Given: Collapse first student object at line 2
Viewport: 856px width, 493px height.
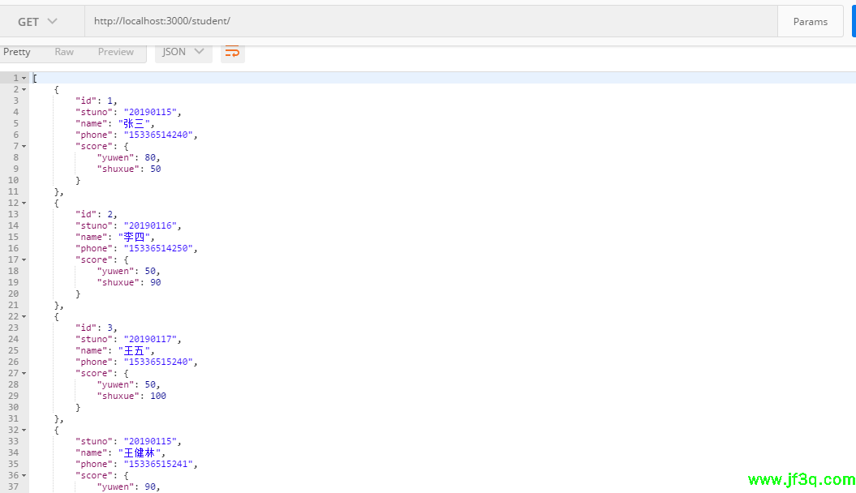Looking at the screenshot, I should [x=24, y=89].
